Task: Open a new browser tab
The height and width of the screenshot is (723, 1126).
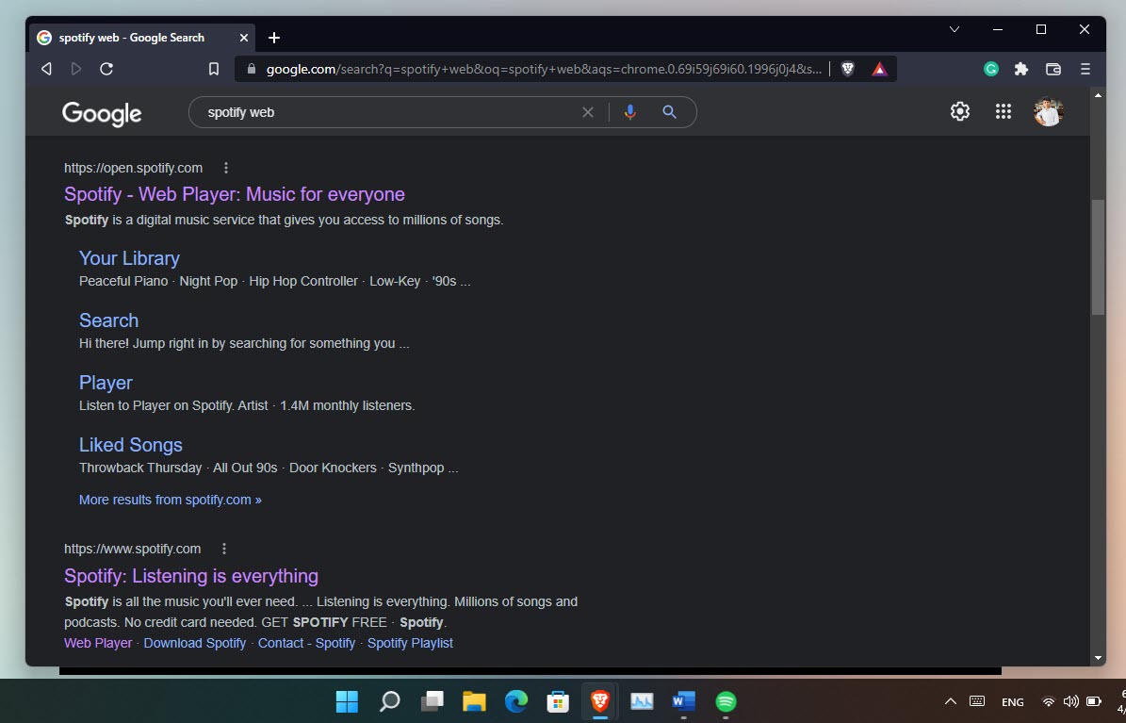Action: tap(273, 38)
